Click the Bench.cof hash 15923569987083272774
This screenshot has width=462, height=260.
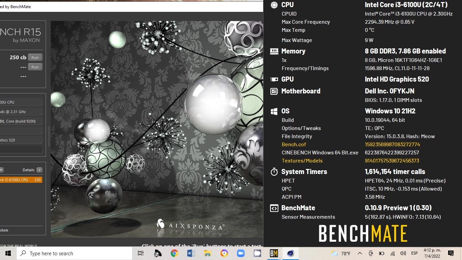[x=392, y=145]
